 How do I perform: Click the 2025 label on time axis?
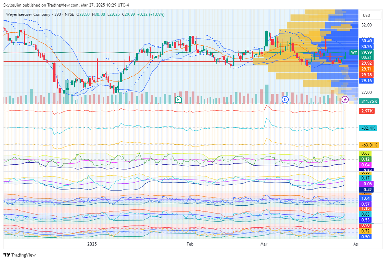coord(92,244)
